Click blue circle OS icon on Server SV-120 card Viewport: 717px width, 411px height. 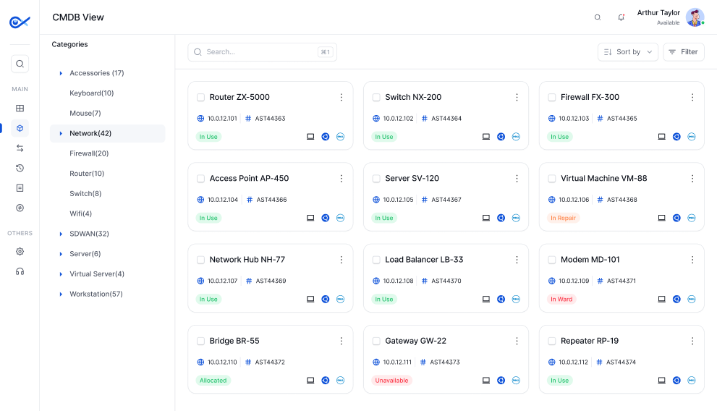tap(501, 218)
